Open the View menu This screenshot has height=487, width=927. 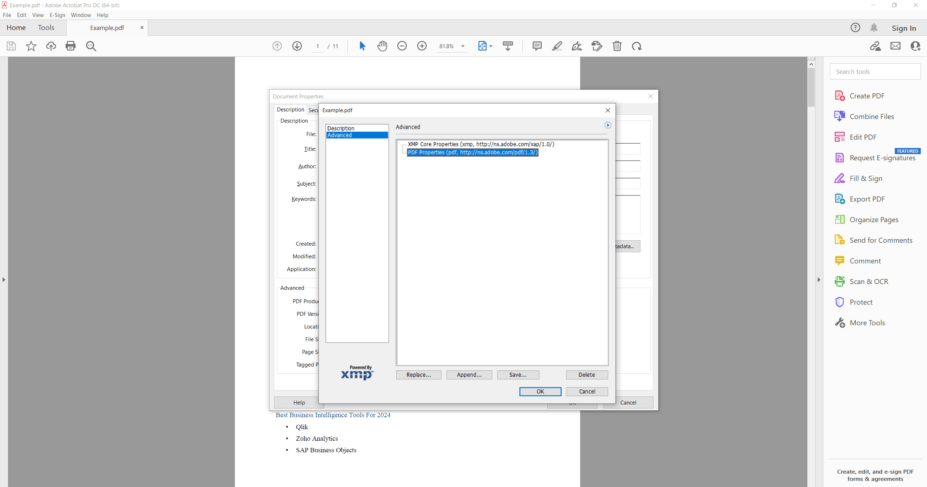pyautogui.click(x=38, y=15)
